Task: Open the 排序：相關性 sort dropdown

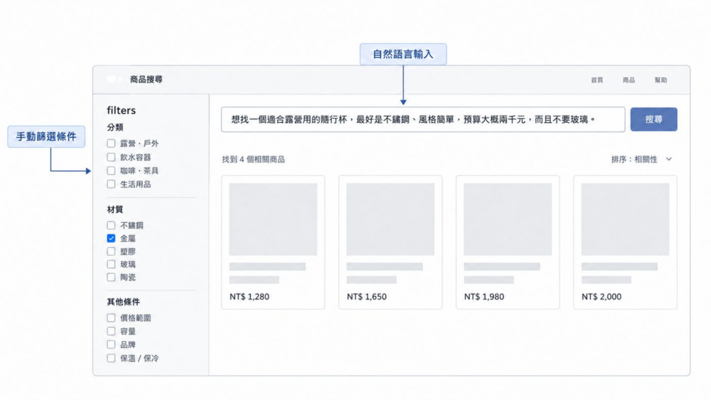Action: [641, 159]
